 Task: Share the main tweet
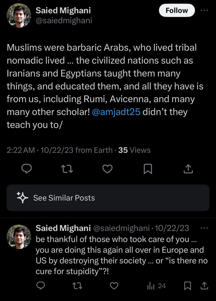click(x=188, y=169)
